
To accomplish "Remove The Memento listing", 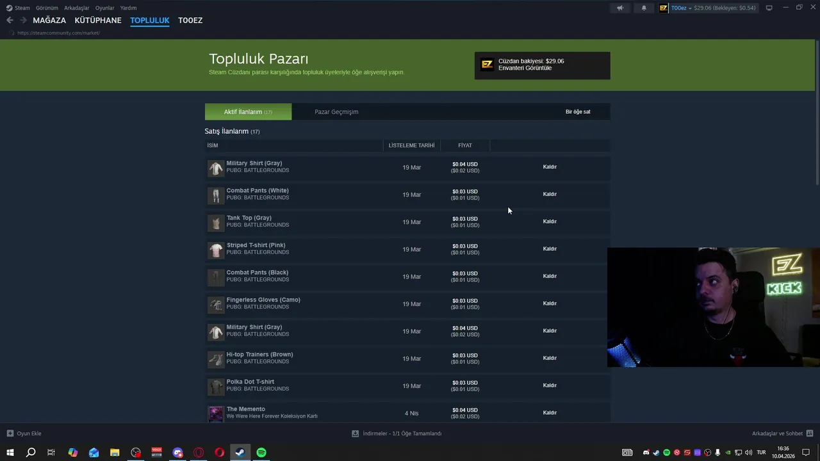I will (x=550, y=412).
